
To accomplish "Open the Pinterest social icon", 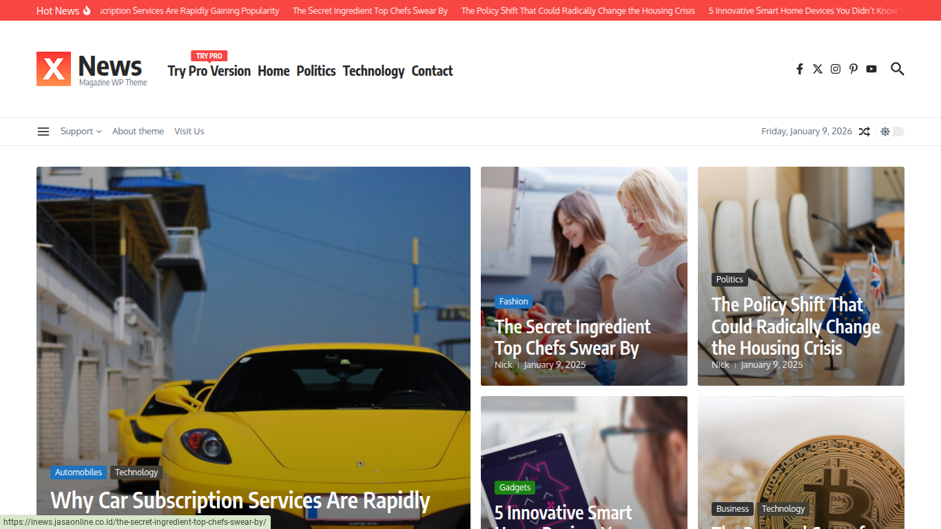I will click(x=854, y=69).
